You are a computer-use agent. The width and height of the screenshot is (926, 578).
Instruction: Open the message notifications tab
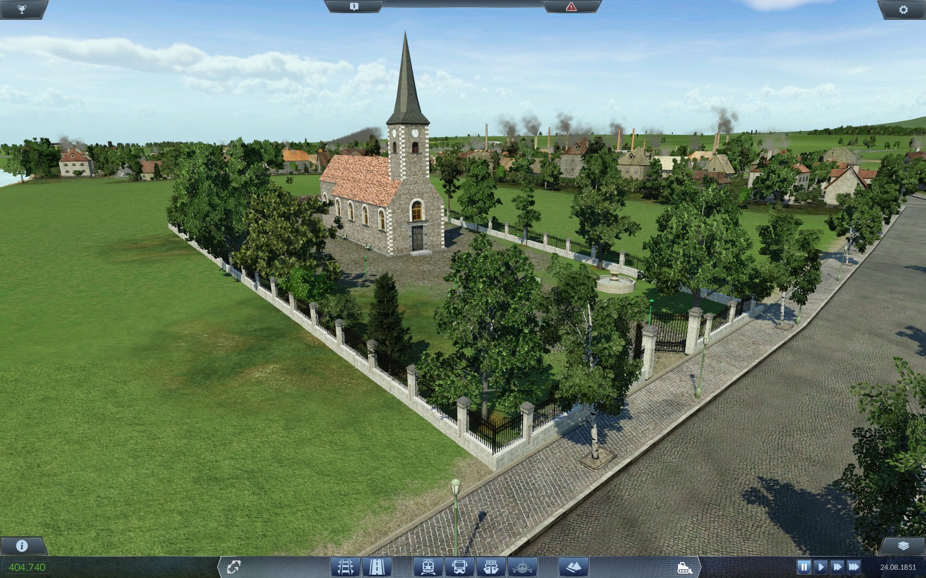click(354, 7)
